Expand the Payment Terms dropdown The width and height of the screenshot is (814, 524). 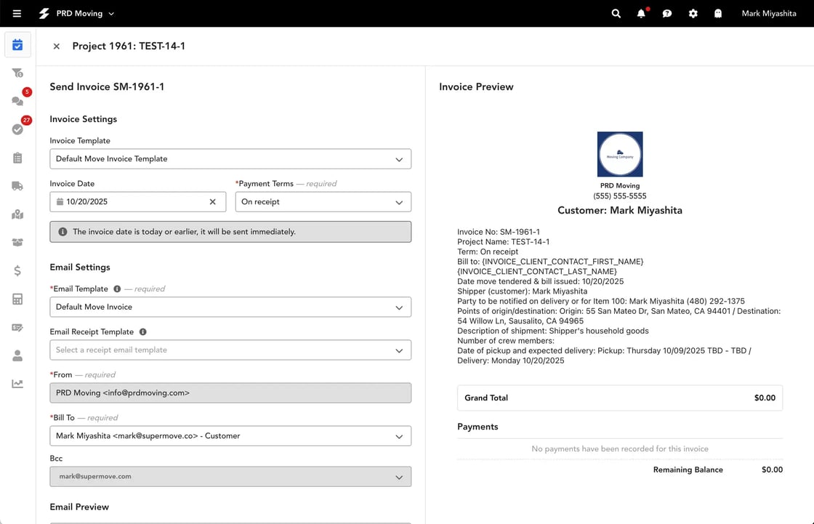pyautogui.click(x=323, y=201)
